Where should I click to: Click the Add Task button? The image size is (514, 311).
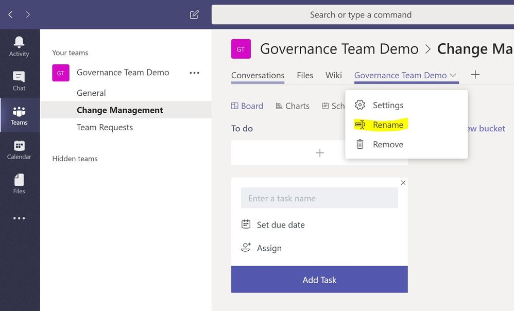[x=319, y=280]
